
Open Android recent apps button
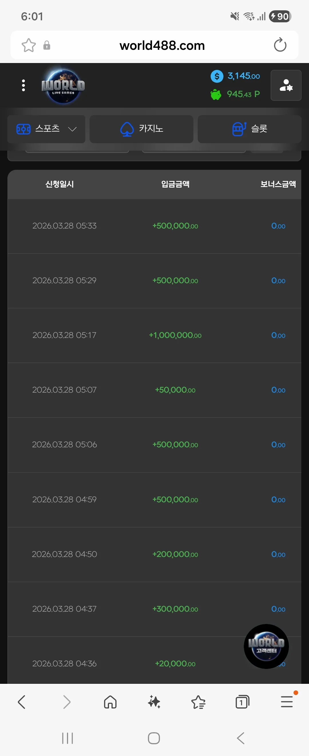click(68, 738)
